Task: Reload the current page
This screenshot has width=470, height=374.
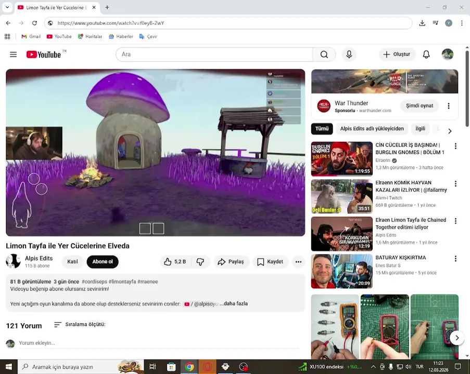Action: coord(34,23)
